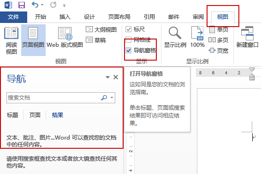Open the undo history dropdown arrow
Screen dimensions: 261x174
click(x=42, y=5)
